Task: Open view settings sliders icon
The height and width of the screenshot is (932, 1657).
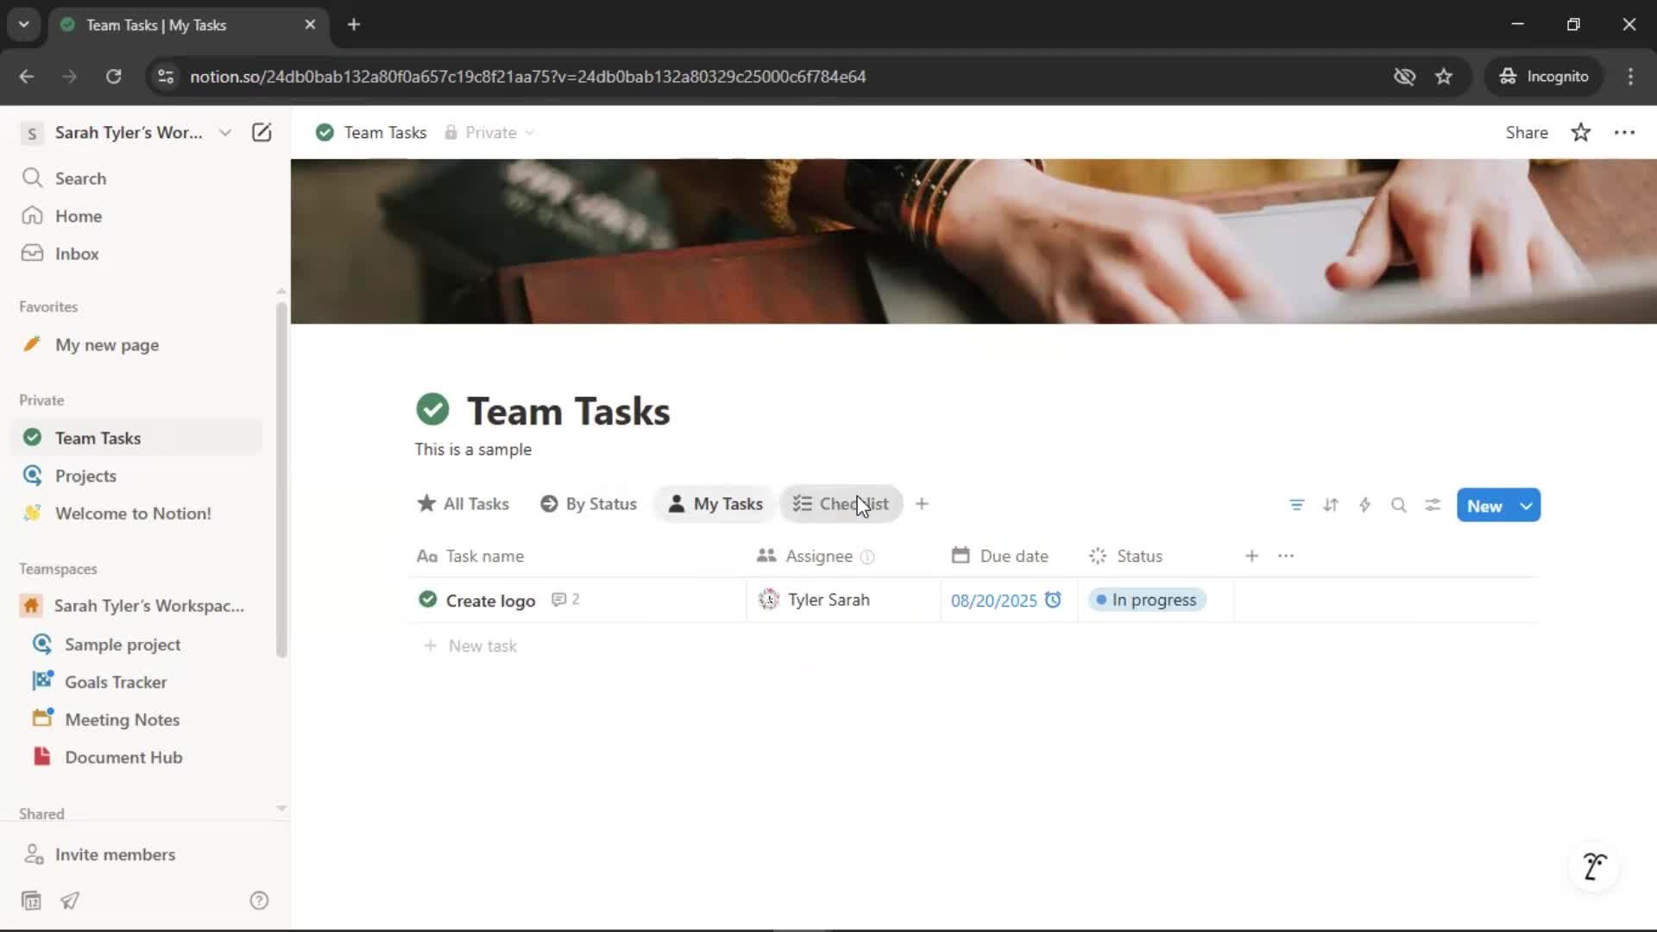Action: click(1433, 506)
